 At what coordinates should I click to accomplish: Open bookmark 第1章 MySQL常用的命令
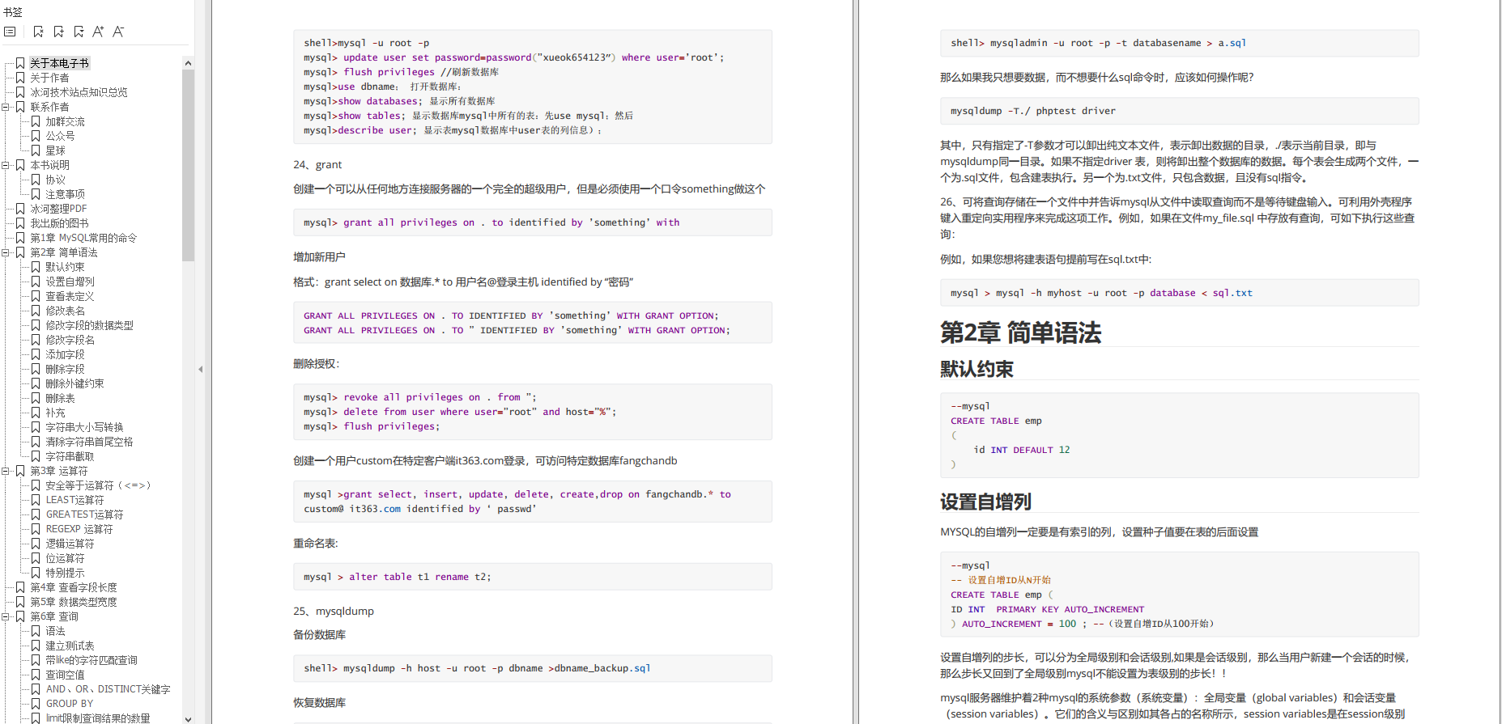pos(83,238)
